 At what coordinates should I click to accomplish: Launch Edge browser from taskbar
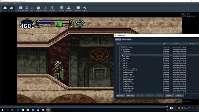tap(18, 110)
